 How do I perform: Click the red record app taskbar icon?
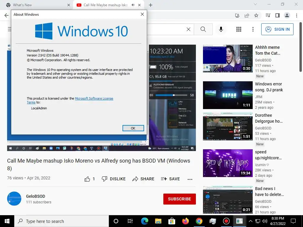pyautogui.click(x=226, y=221)
